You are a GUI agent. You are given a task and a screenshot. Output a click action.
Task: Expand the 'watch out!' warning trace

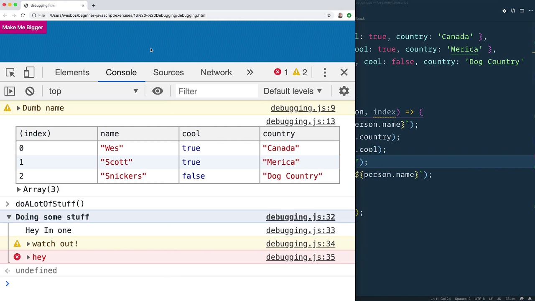pos(28,244)
